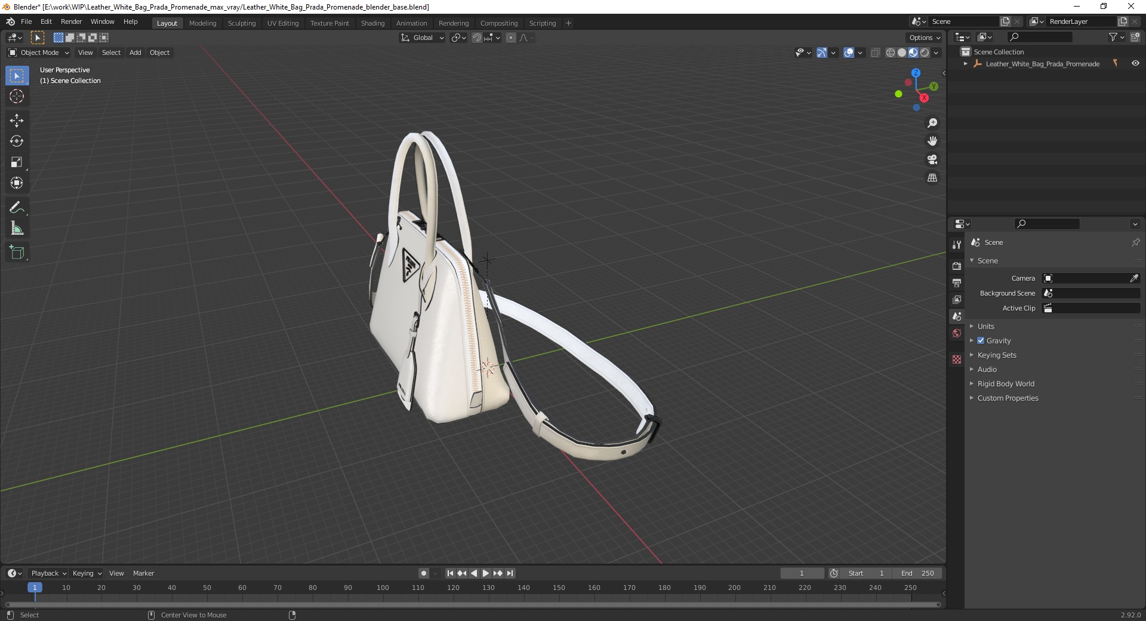Viewport: 1146px width, 621px height.
Task: Pin the Scene properties panel
Action: 1135,242
